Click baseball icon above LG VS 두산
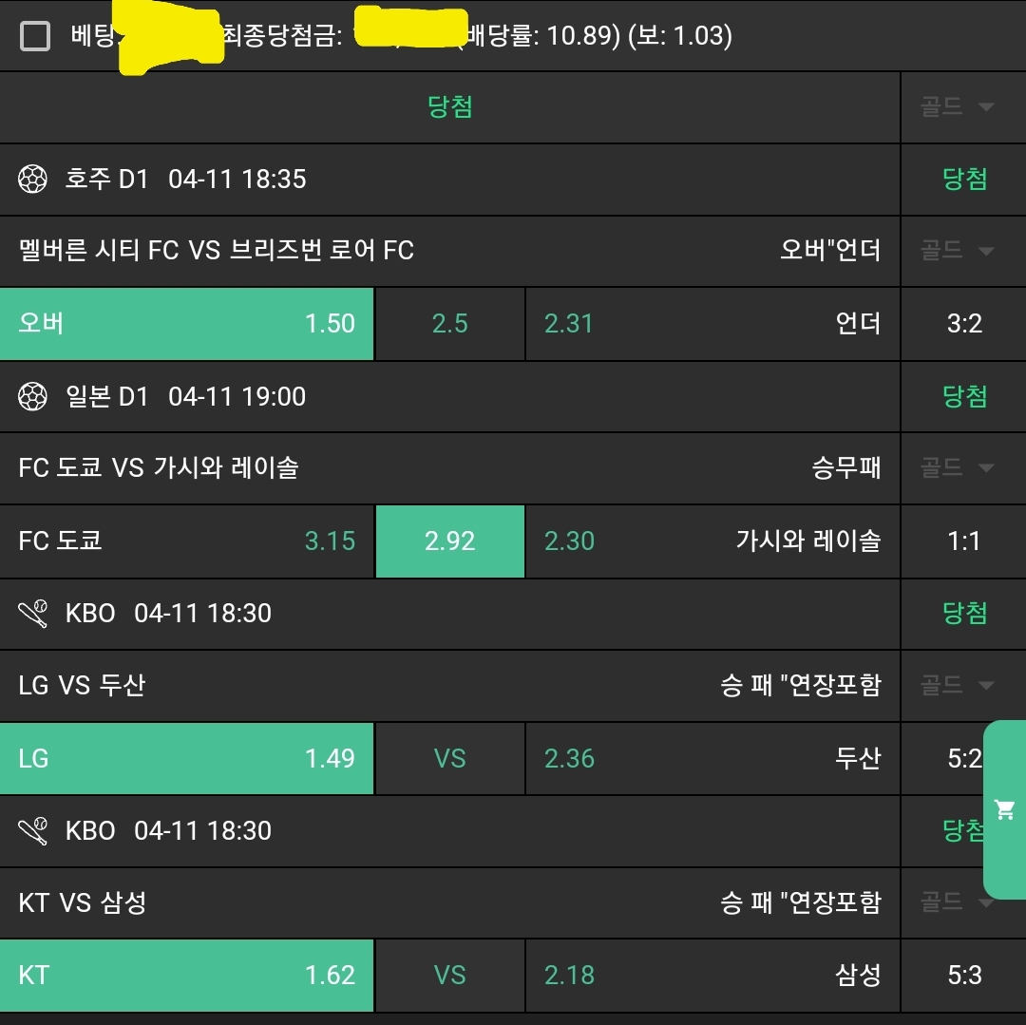Viewport: 1026px width, 1025px height. pos(33,614)
